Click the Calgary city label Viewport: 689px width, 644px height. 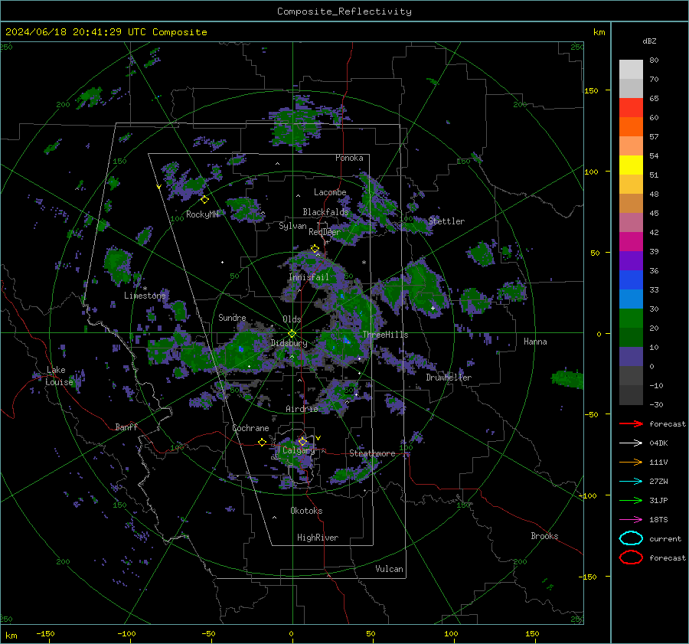point(299,450)
